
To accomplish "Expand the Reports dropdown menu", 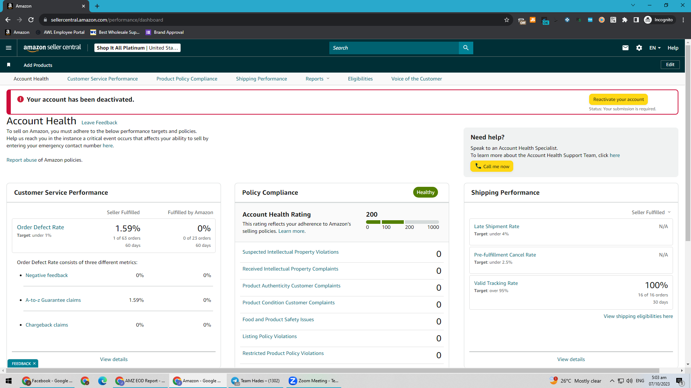I will (x=317, y=79).
